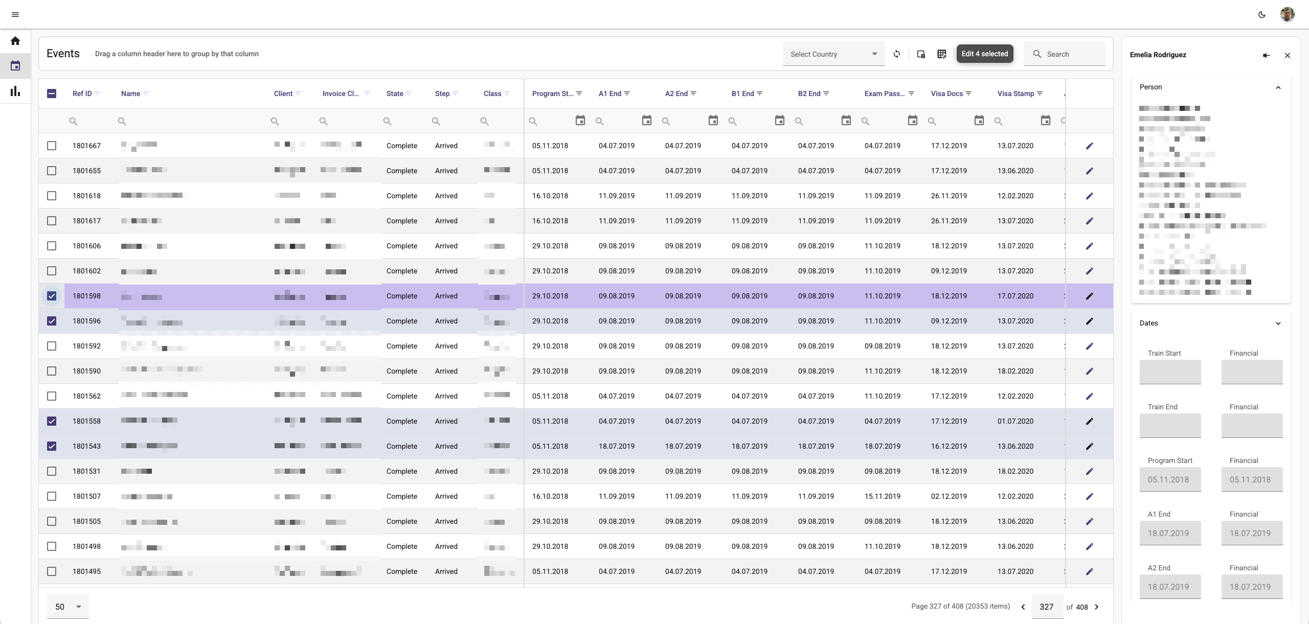1309x624 pixels.
Task: Click the Search input field
Action: [x=1065, y=54]
